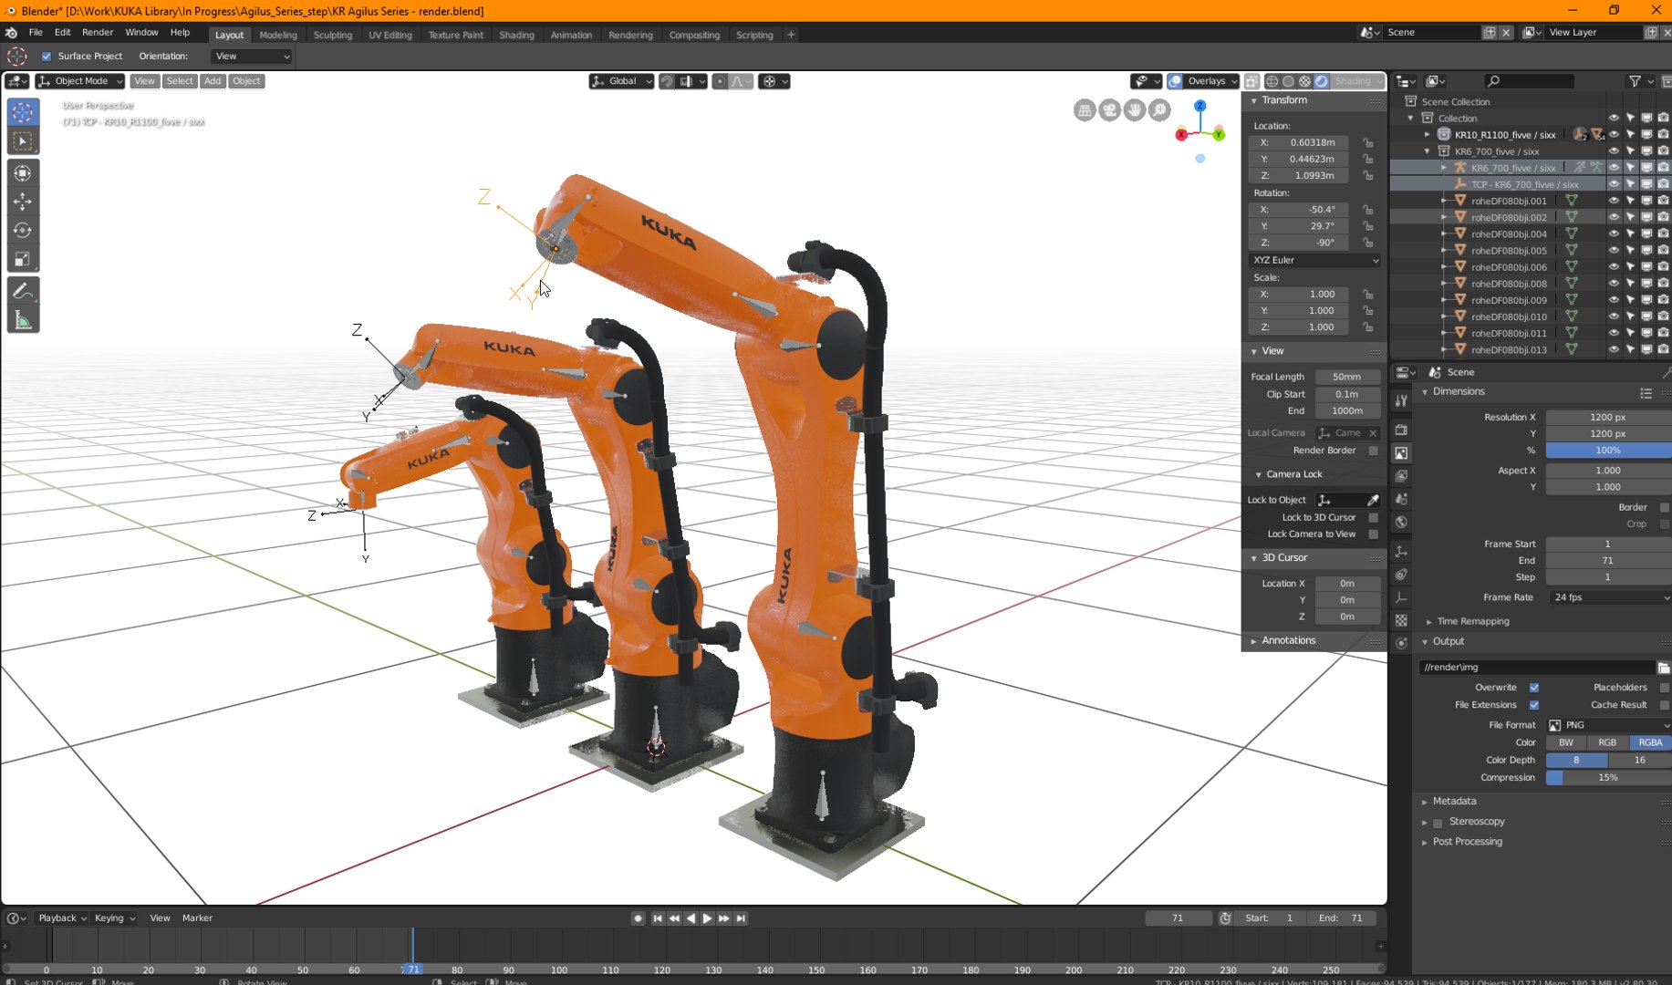Select the Measure tool
This screenshot has height=985, width=1672.
[x=23, y=320]
